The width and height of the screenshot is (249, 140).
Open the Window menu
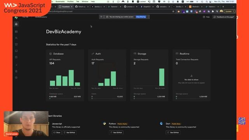(85, 2)
